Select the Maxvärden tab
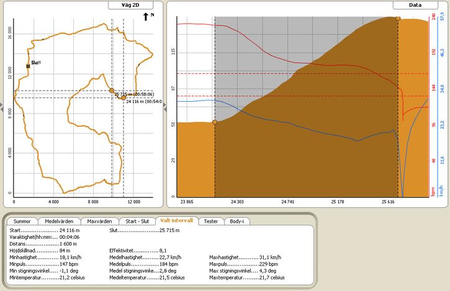 coord(99,222)
